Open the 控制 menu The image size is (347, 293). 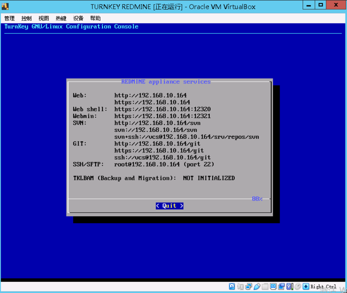tap(26, 19)
